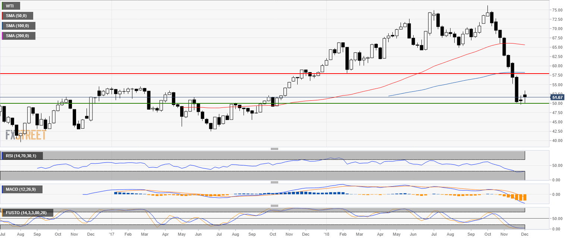Click the FXSTREET watermark logo

pyautogui.click(x=26, y=135)
